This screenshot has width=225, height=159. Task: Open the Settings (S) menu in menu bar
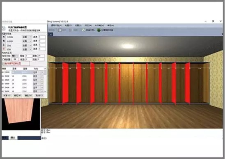pos(78,25)
